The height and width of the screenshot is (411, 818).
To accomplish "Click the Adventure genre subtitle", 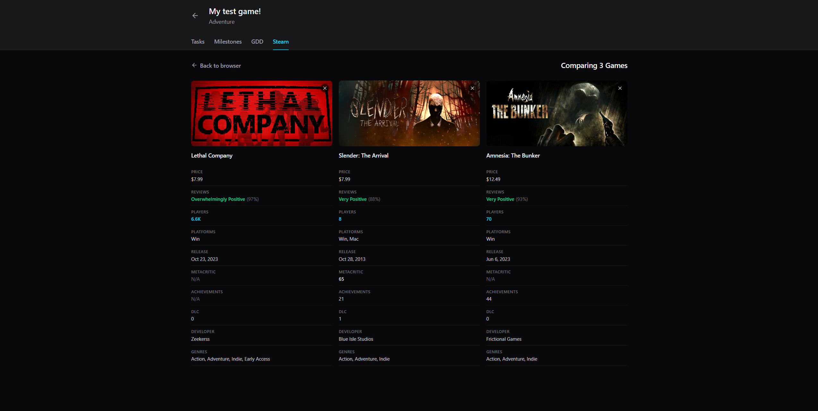I will (x=222, y=22).
